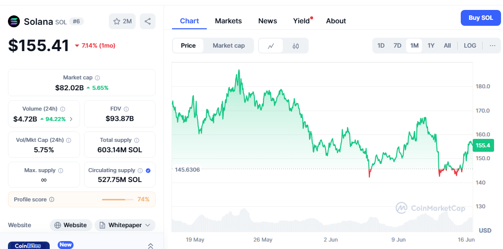
Task: Toggle chart to Market cap view
Action: 229,46
